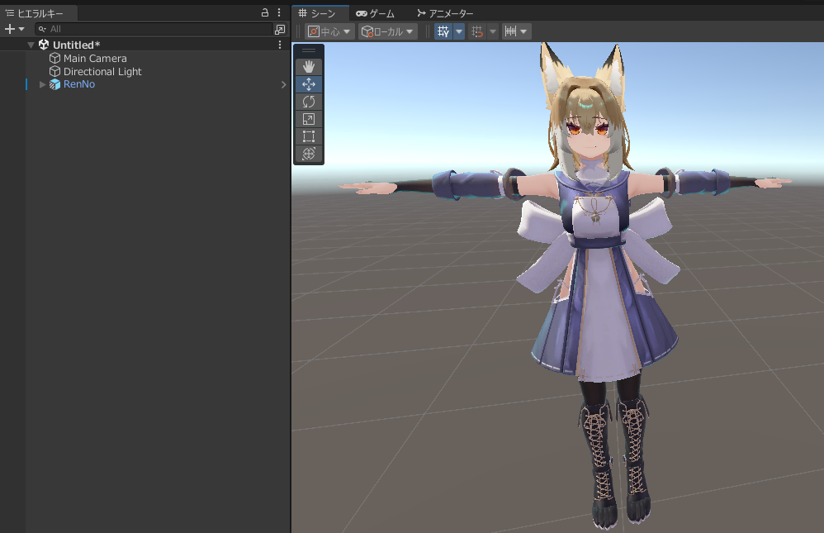This screenshot has height=533, width=824.
Task: Select Main Camera in the hierarchy
Action: 95,59
